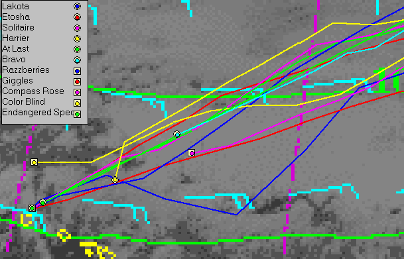Image resolution: width=404 pixels, height=259 pixels.
Task: Select the yellow Harrier circle marker on map
Action: pyautogui.click(x=115, y=180)
